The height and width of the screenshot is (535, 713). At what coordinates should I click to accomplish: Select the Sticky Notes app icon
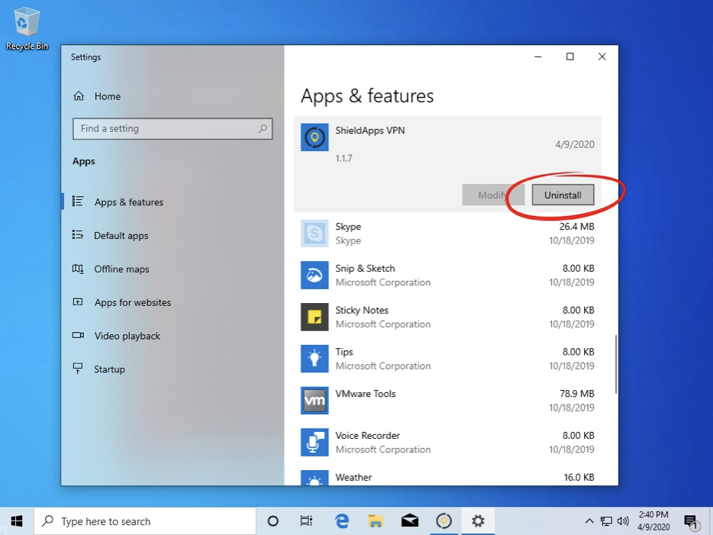point(315,317)
